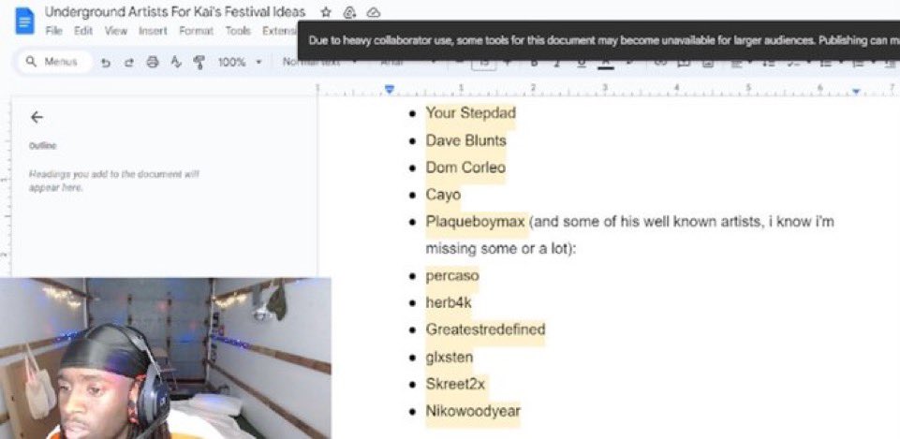Click the 'glxsten' list item

[449, 358]
